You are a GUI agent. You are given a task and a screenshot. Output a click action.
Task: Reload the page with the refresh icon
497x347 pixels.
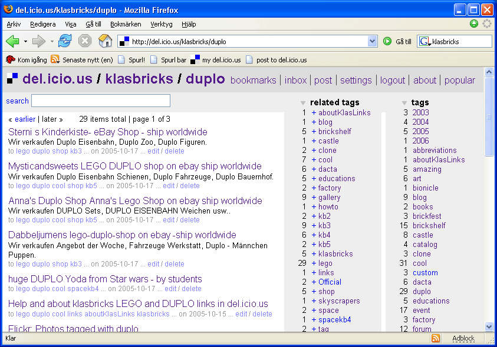click(x=65, y=41)
